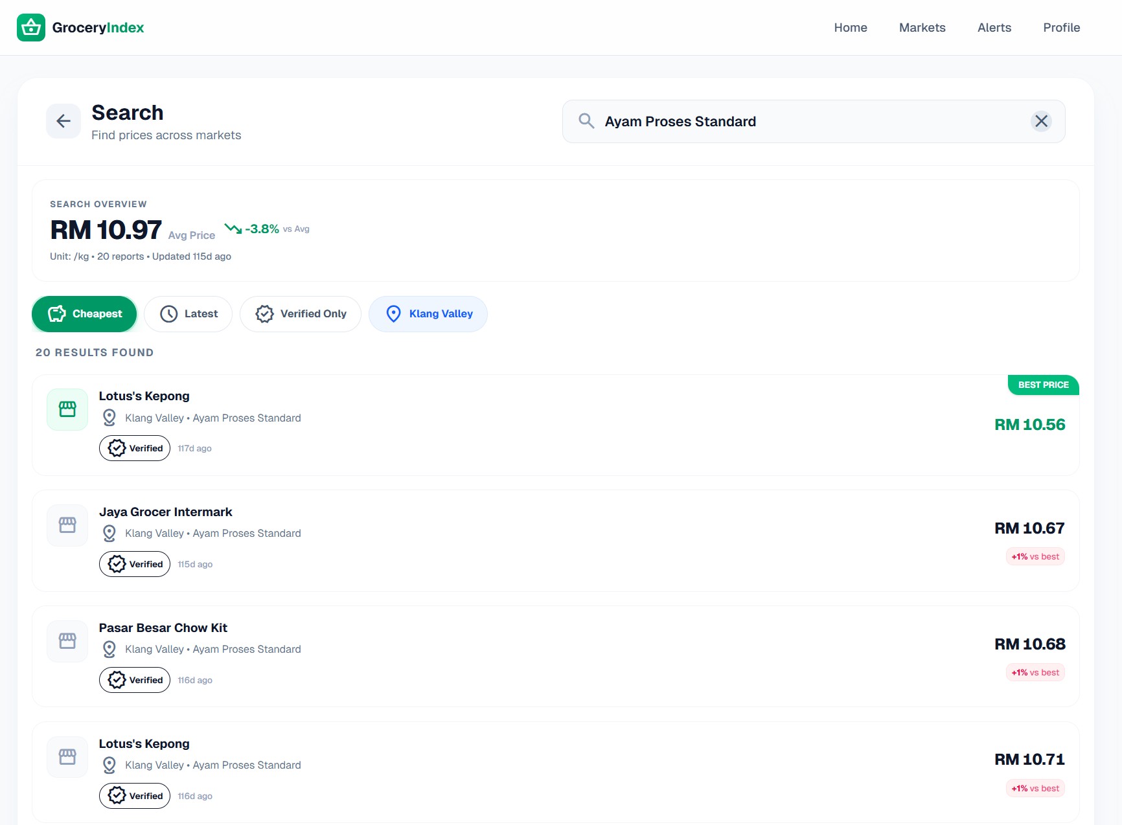Click the store icon beside Jaya Grocer Intermark
Viewport: 1122px width, 825px height.
(67, 525)
